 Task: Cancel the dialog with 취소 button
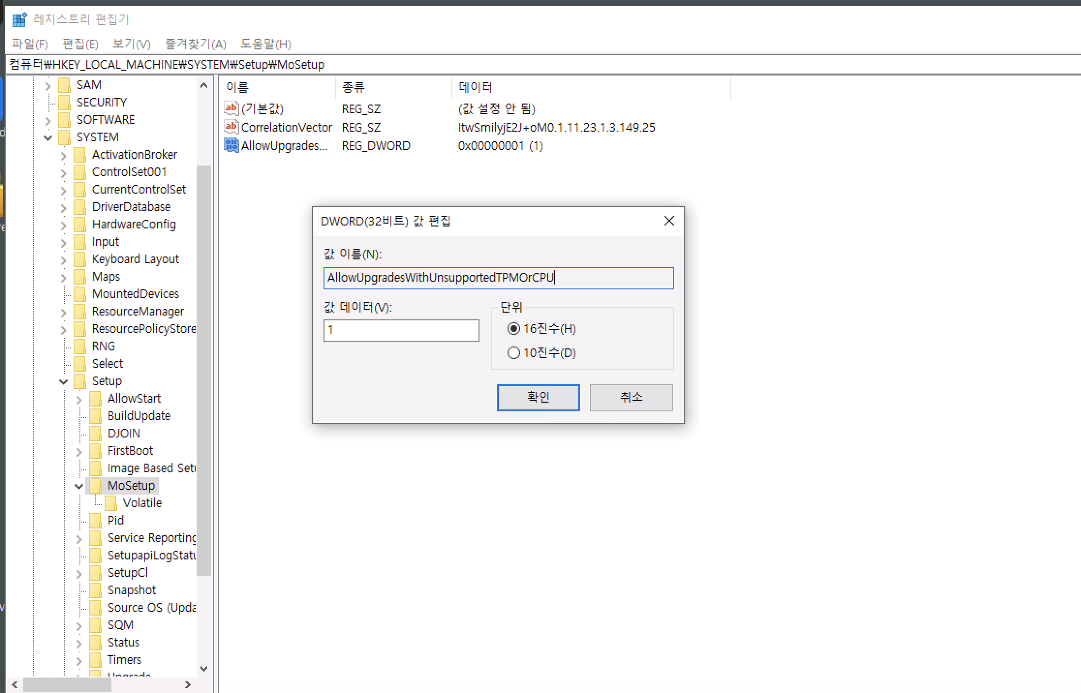pos(631,398)
